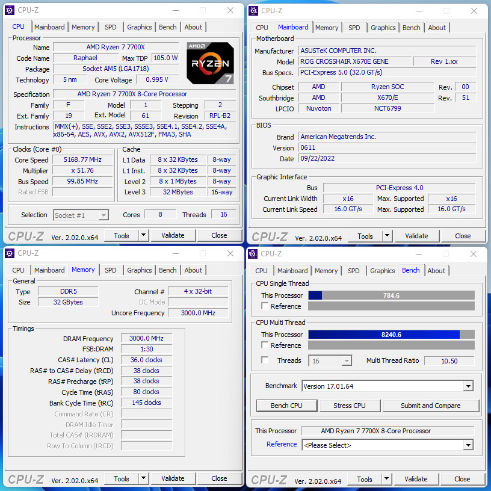
Task: Click the AMD Ryzen 7 logo image
Action: pos(210,63)
